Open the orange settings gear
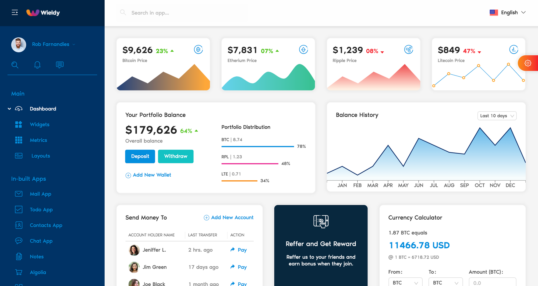 [528, 63]
